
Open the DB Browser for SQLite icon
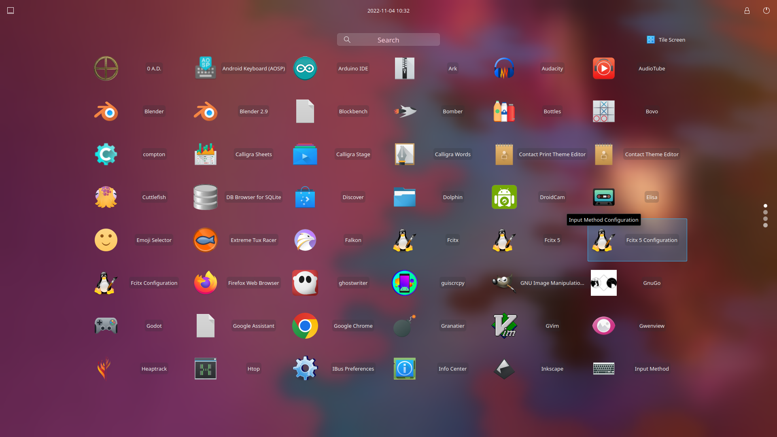click(x=206, y=197)
